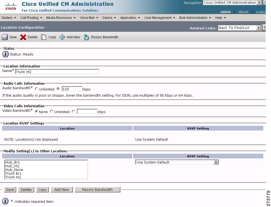Click the bottom Copy button

click(x=42, y=189)
